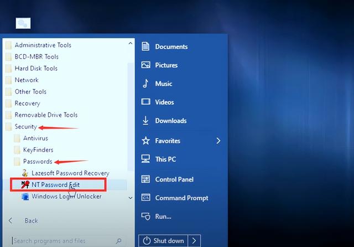
Task: Click the Documents icon
Action: pyautogui.click(x=146, y=47)
